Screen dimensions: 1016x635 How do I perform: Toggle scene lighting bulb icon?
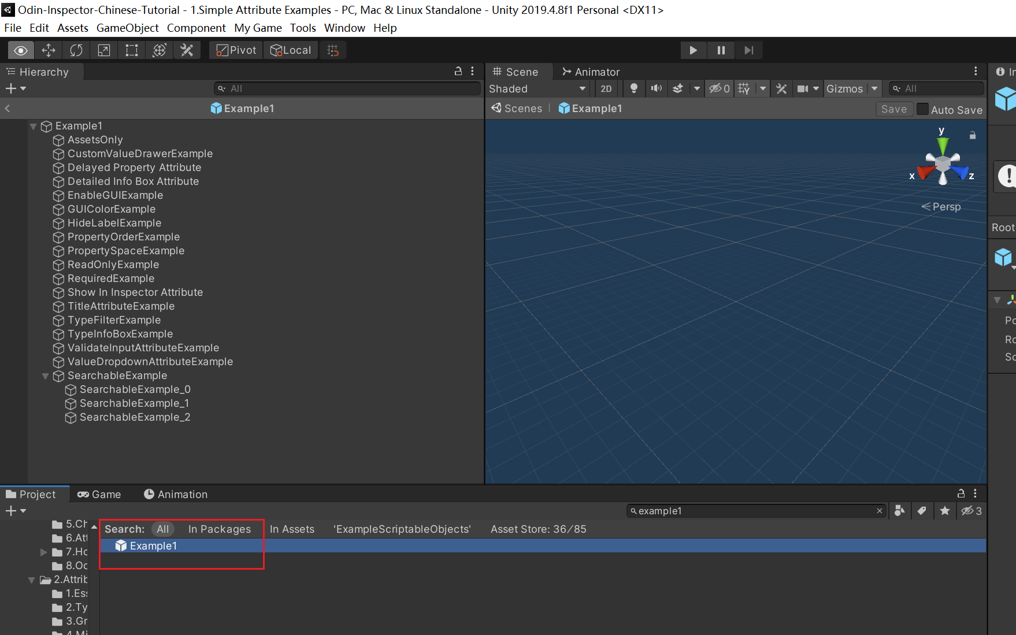tap(634, 88)
